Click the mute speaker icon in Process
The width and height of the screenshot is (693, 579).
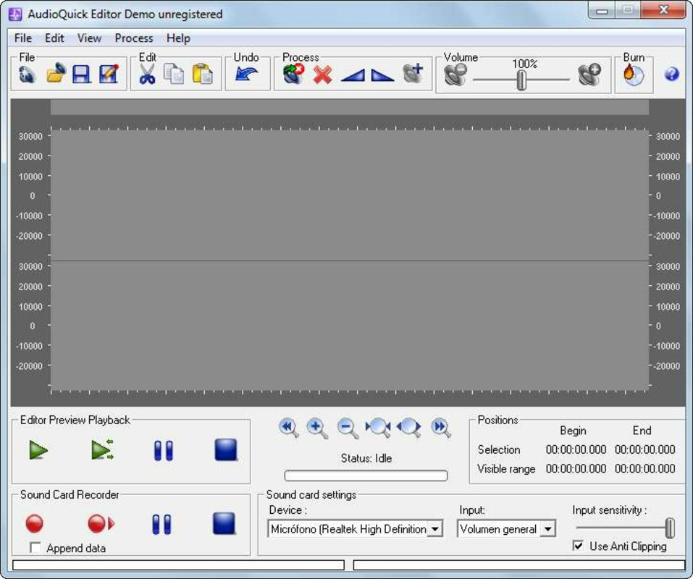[293, 74]
